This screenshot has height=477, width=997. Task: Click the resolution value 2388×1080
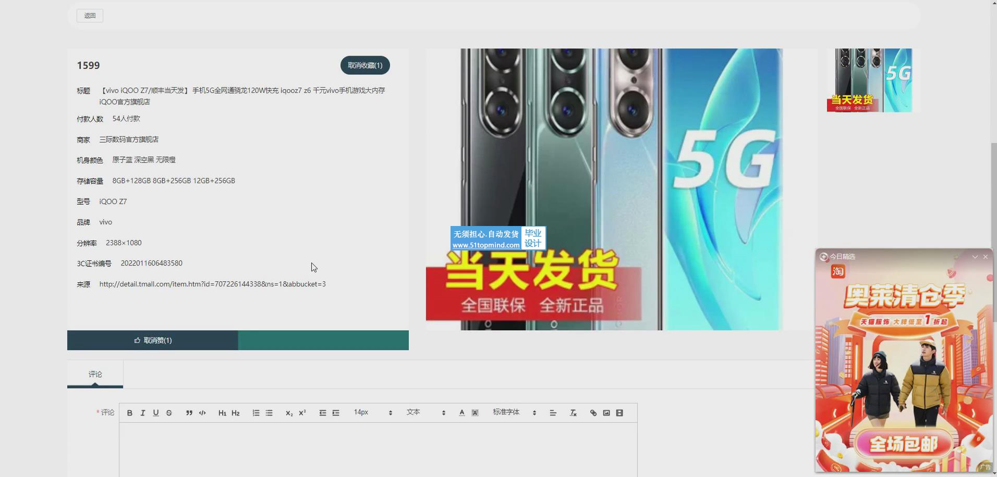pos(124,243)
